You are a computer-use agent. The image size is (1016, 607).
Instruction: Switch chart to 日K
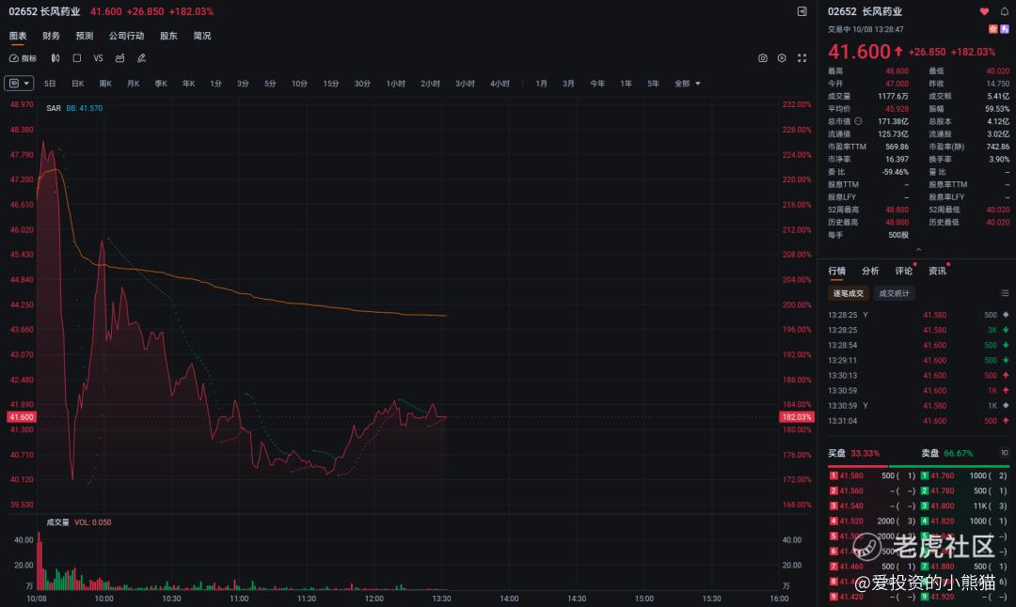[x=78, y=84]
